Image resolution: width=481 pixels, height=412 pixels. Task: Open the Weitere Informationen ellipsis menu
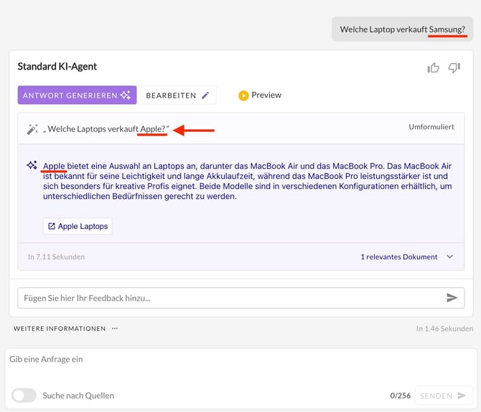[114, 329]
